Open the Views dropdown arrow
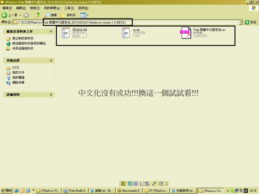Image resolution: width=259 pixels, height=194 pixels. click(x=87, y=15)
